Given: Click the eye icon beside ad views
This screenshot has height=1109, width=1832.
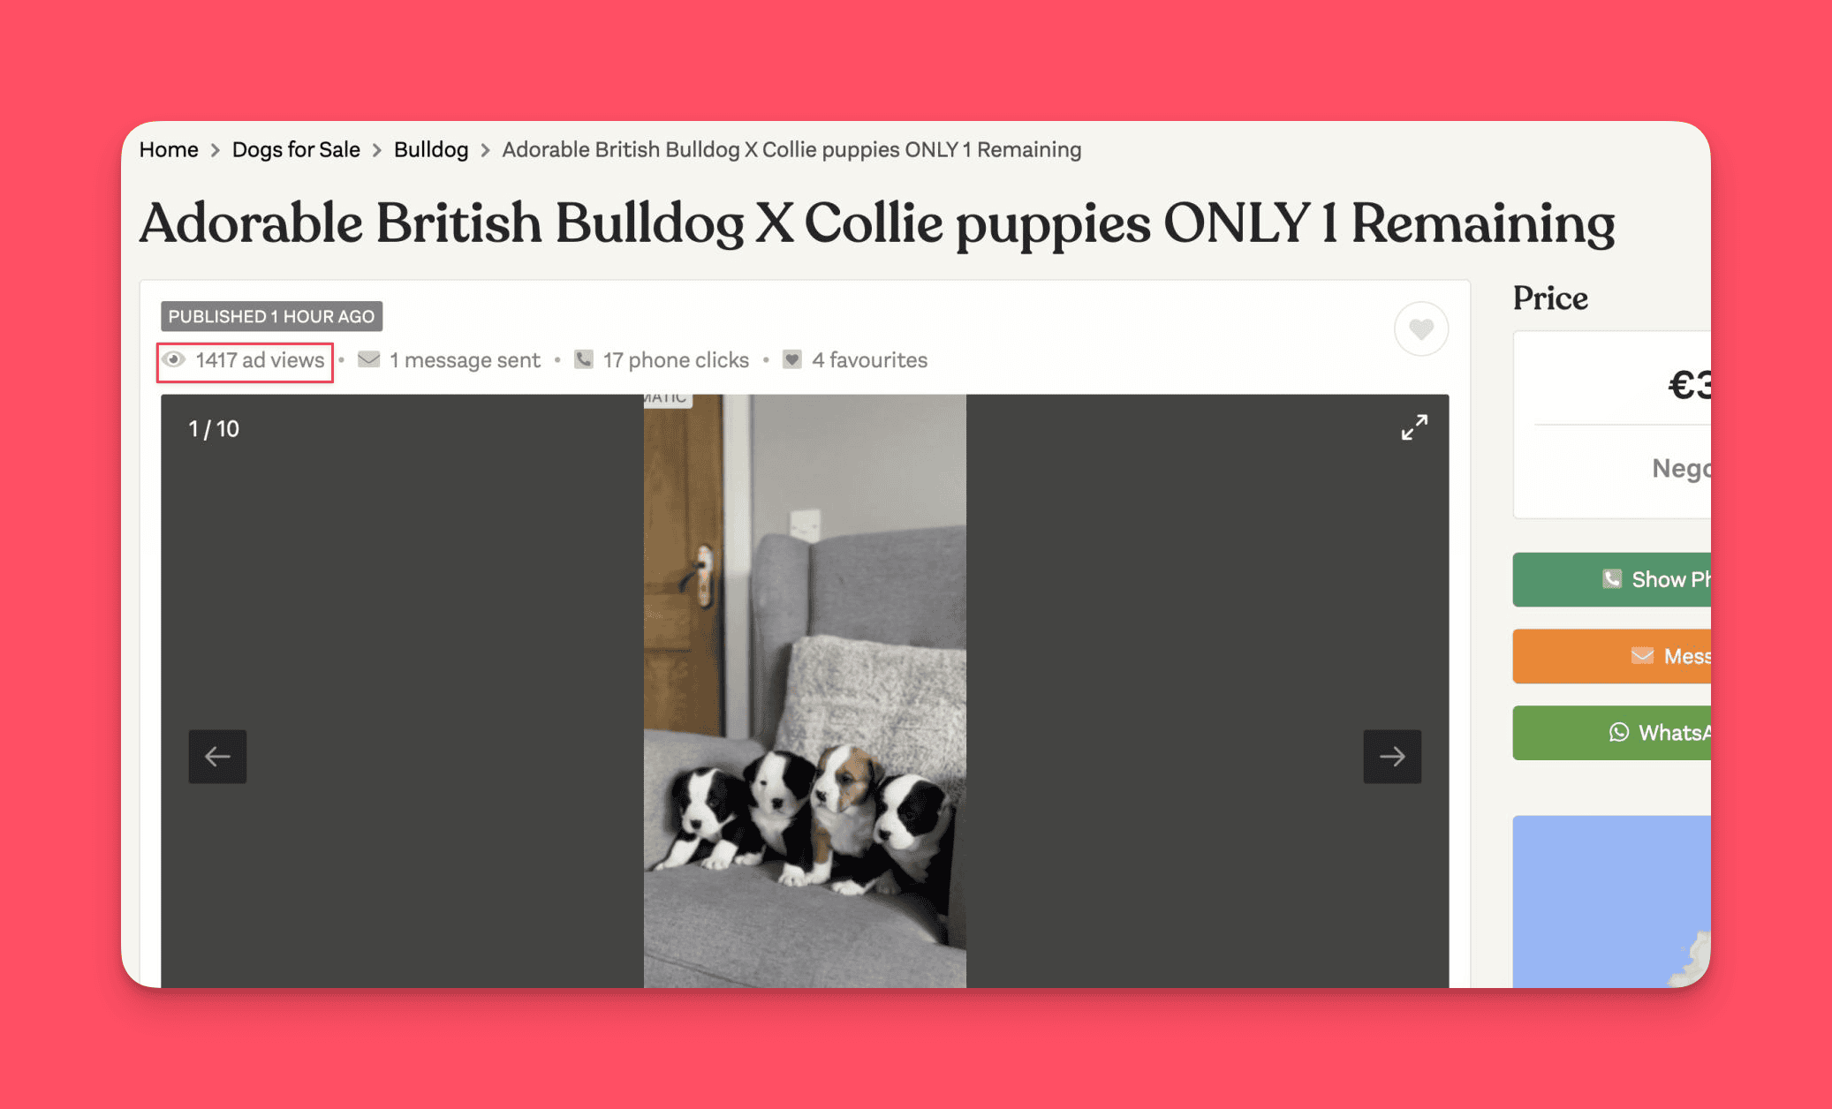Looking at the screenshot, I should click(x=174, y=359).
